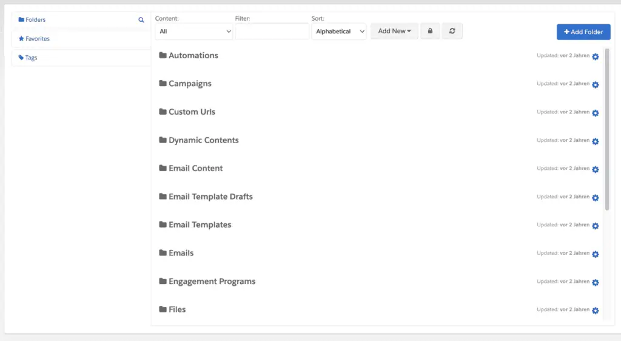Click the Campaigns folder icon
Screen dimensions: 621x341
[163, 83]
